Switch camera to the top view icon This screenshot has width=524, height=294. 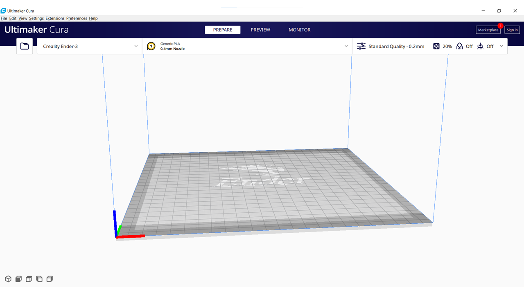point(29,279)
